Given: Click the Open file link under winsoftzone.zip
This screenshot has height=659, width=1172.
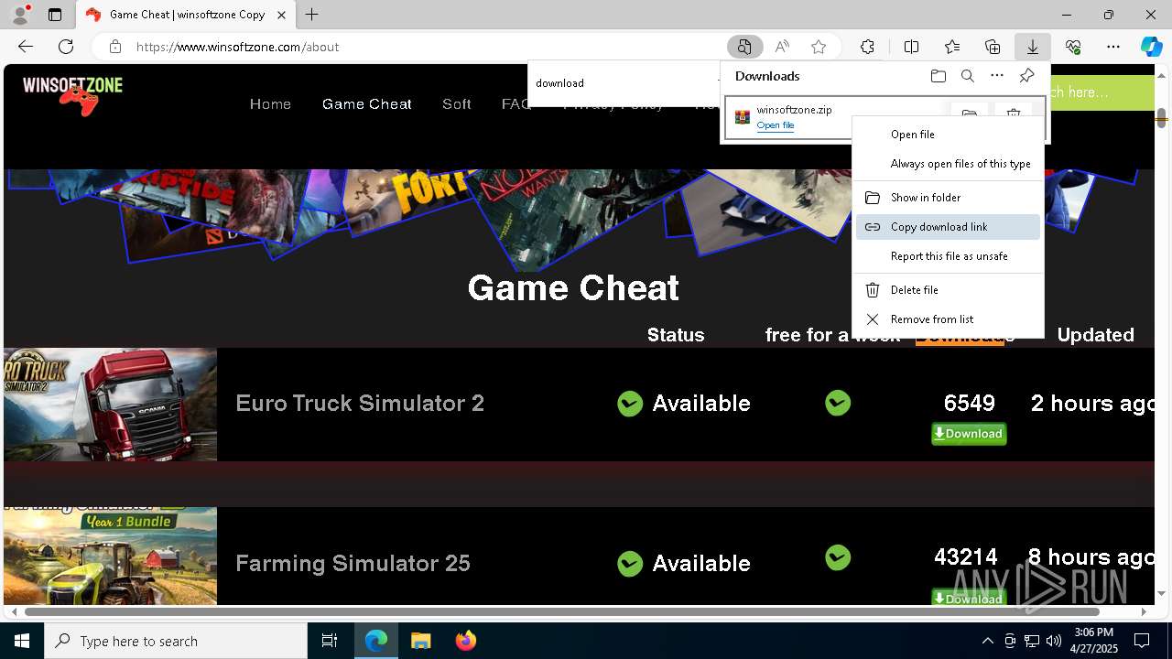Looking at the screenshot, I should (x=776, y=125).
